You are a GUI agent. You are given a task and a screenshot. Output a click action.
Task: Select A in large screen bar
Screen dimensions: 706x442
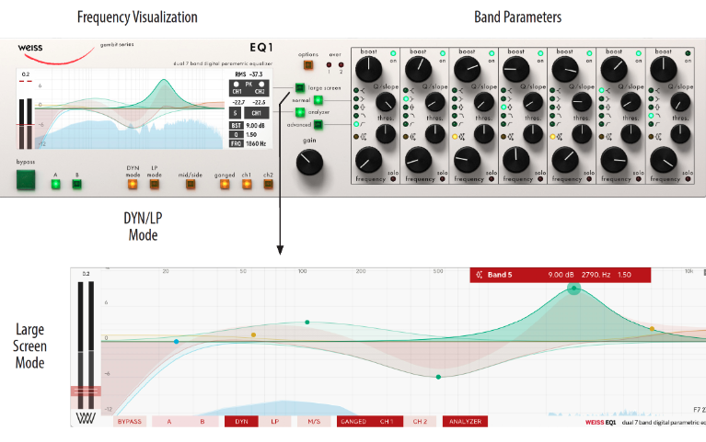click(x=168, y=422)
